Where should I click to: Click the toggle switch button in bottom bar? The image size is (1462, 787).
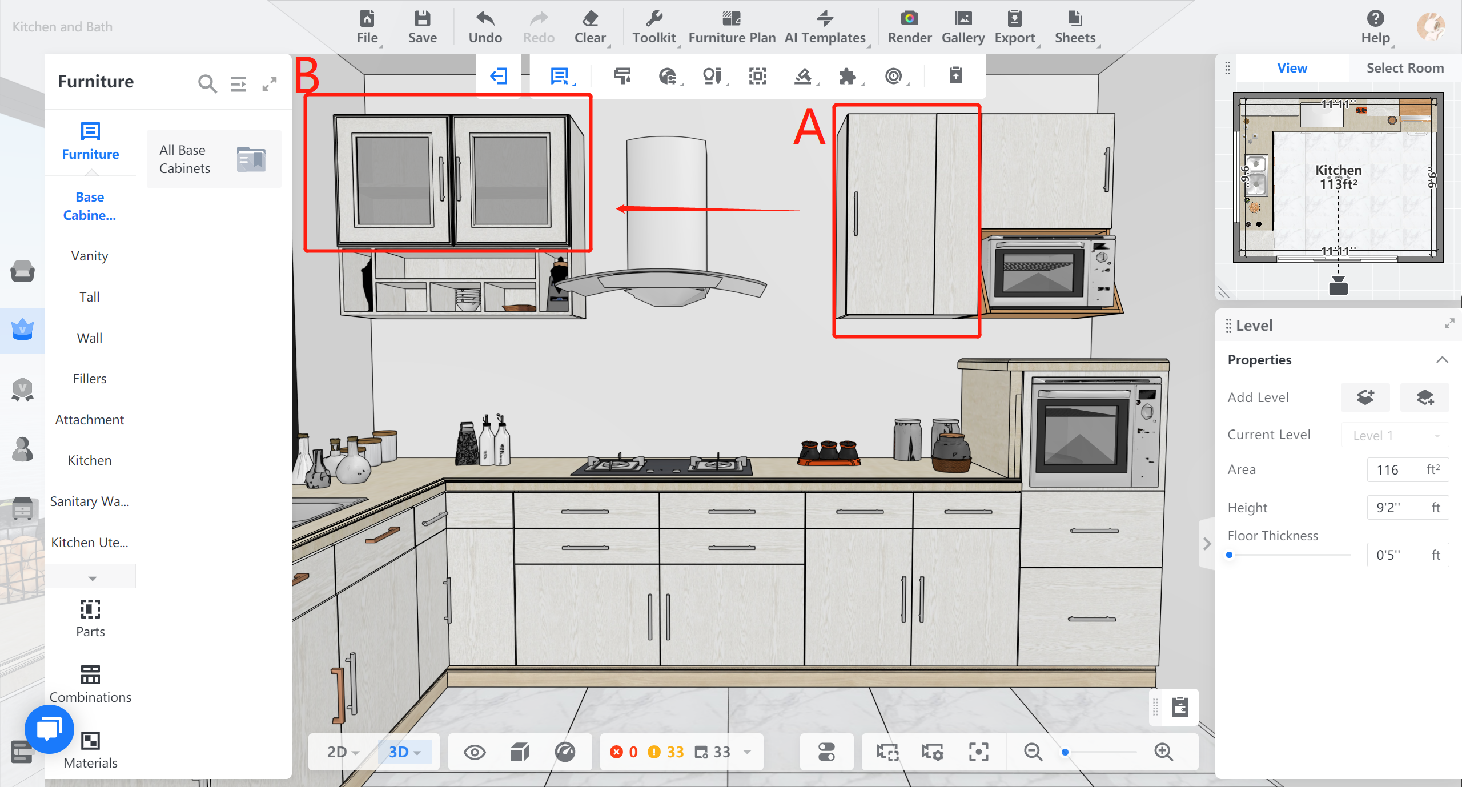click(826, 752)
